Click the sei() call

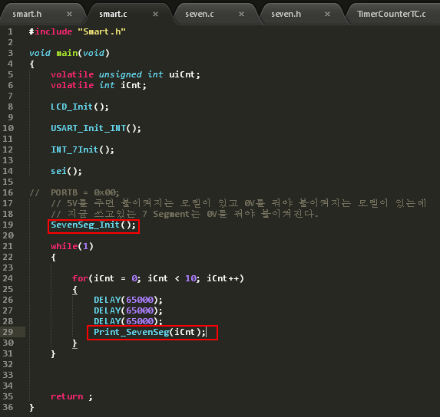coord(66,171)
